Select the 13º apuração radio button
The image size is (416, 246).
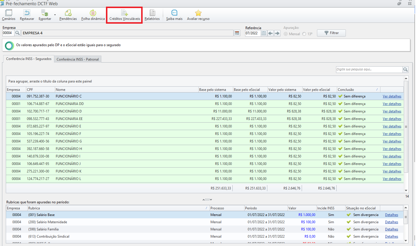pyautogui.click(x=304, y=34)
